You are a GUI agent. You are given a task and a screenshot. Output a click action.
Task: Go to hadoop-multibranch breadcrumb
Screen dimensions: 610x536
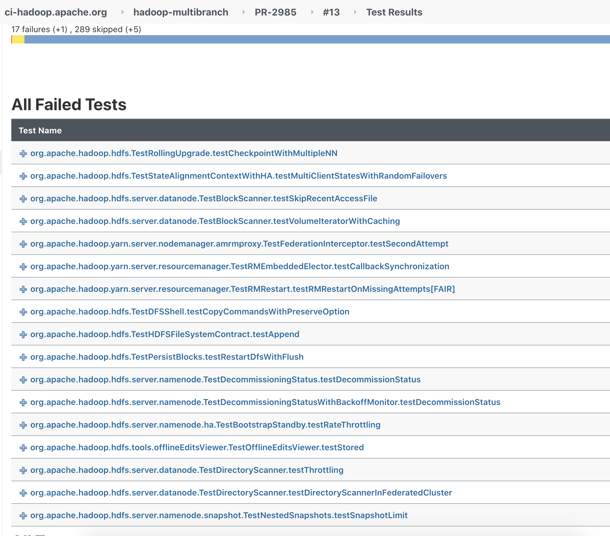181,12
